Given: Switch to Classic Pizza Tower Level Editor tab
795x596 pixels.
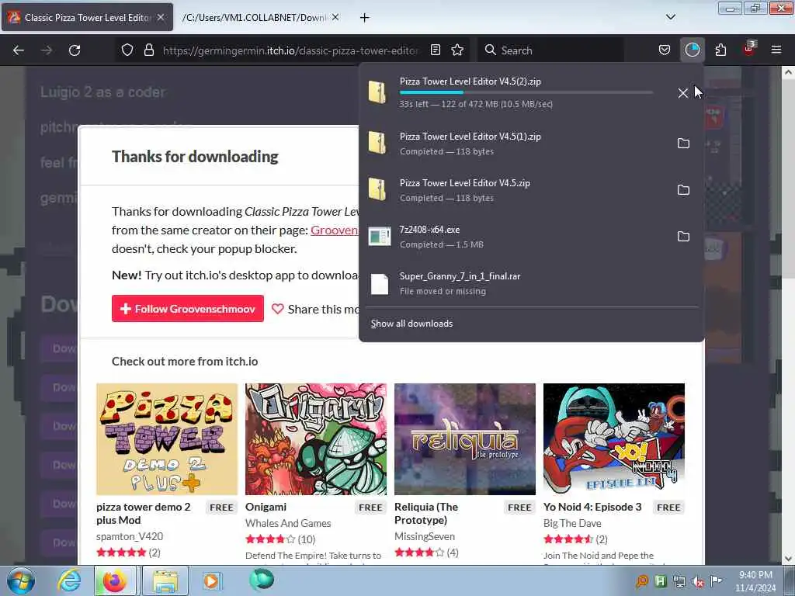Looking at the screenshot, I should [87, 17].
